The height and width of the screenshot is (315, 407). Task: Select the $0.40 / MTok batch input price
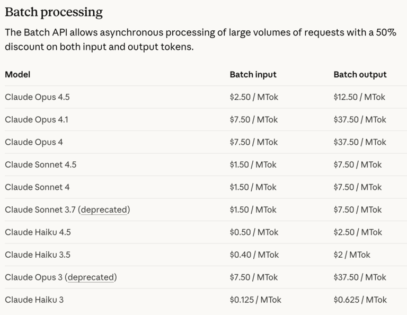tap(254, 255)
